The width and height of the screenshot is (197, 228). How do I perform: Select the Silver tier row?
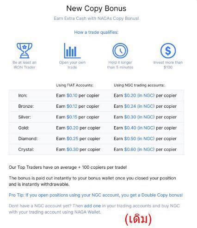(96, 117)
